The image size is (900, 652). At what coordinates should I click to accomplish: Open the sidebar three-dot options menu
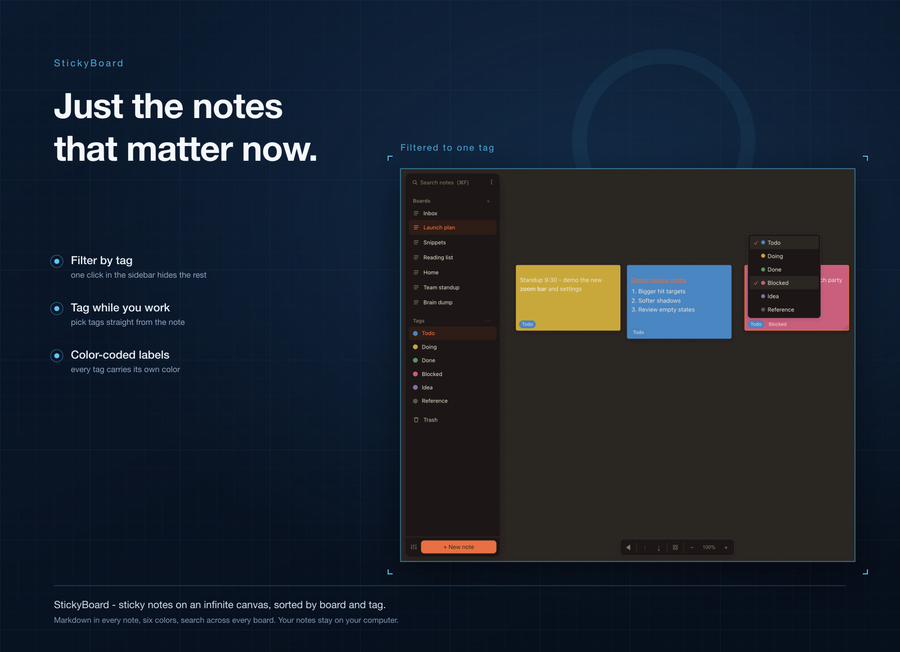pos(491,182)
